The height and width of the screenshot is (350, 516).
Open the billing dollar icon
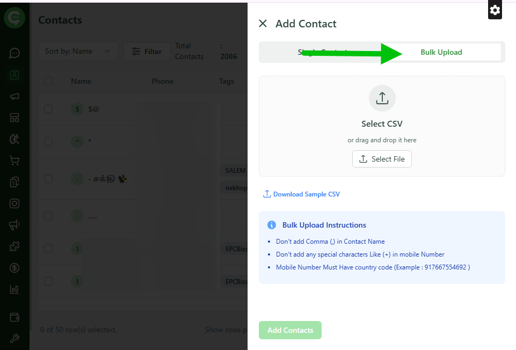(14, 267)
